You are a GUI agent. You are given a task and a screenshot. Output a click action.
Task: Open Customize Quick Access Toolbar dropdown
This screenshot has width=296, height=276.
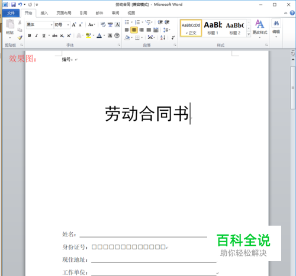click(x=37, y=5)
